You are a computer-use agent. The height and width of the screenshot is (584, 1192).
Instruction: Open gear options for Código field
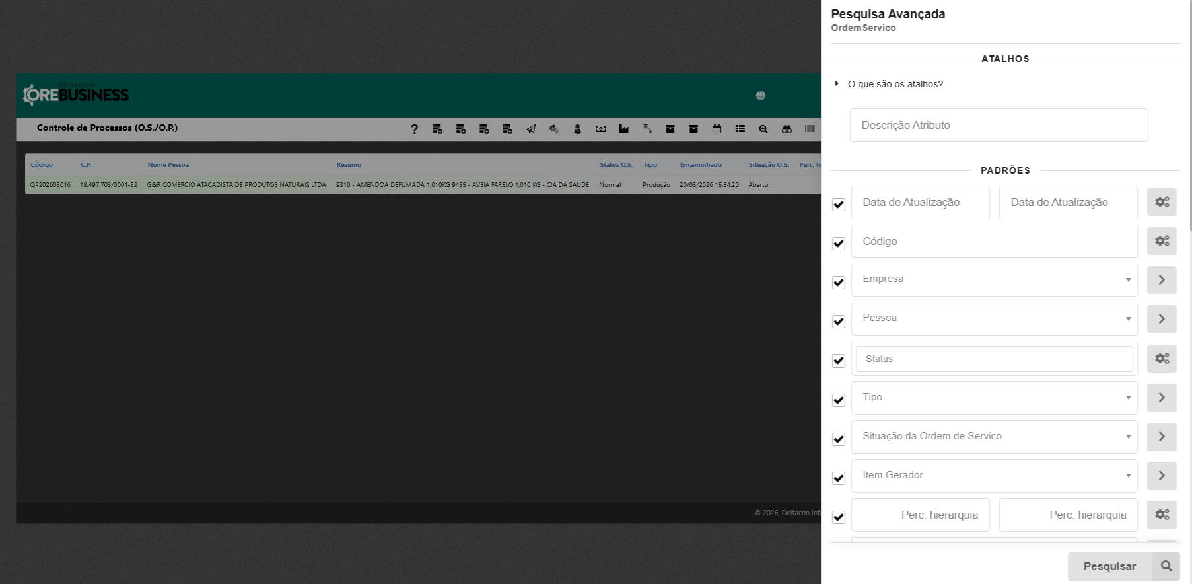pos(1162,241)
